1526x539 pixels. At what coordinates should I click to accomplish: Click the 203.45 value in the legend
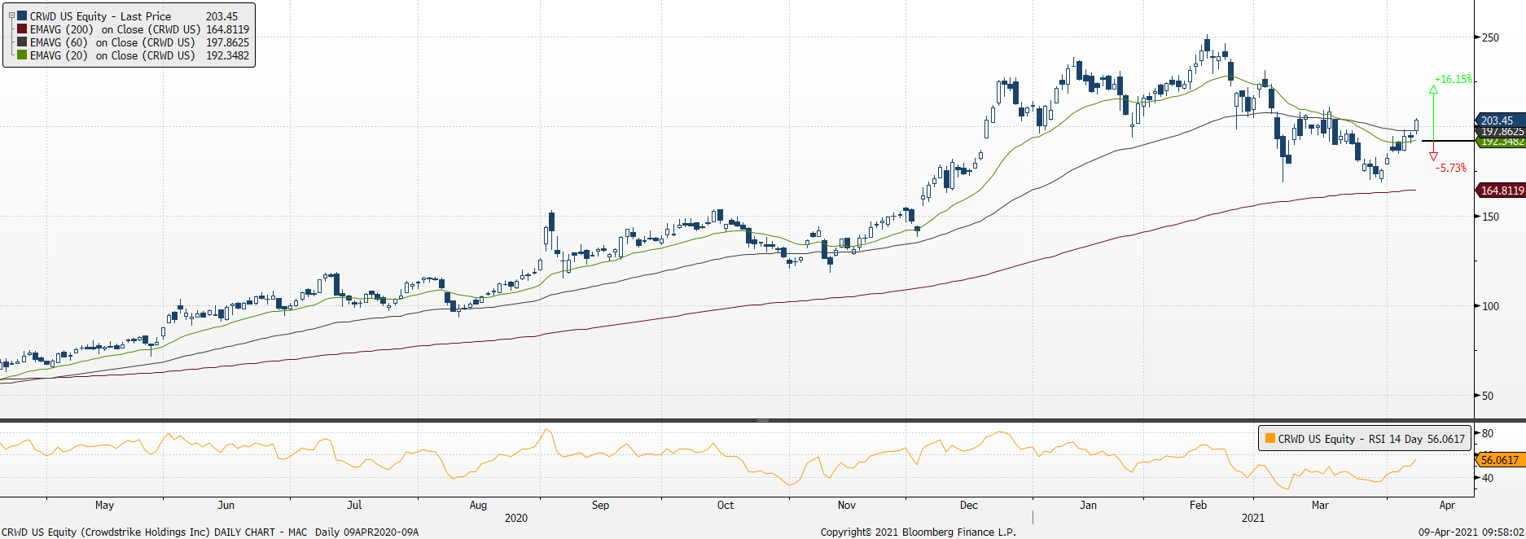coord(222,16)
